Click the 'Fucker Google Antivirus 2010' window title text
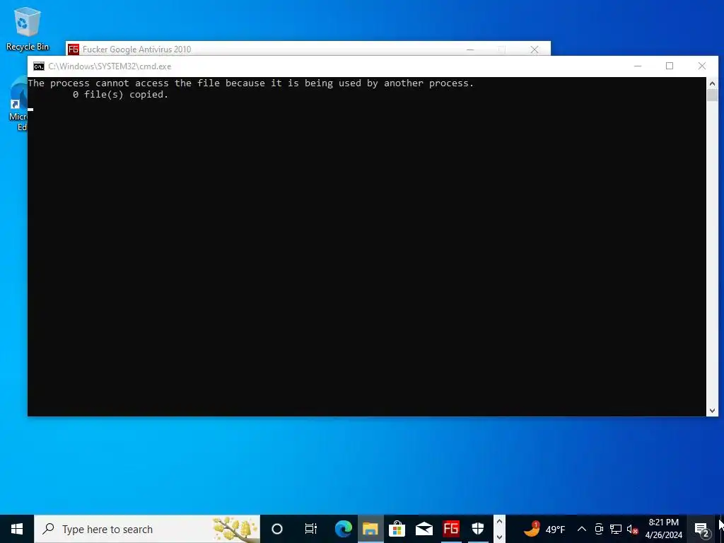Screen dimensions: 724x543 point(136,49)
